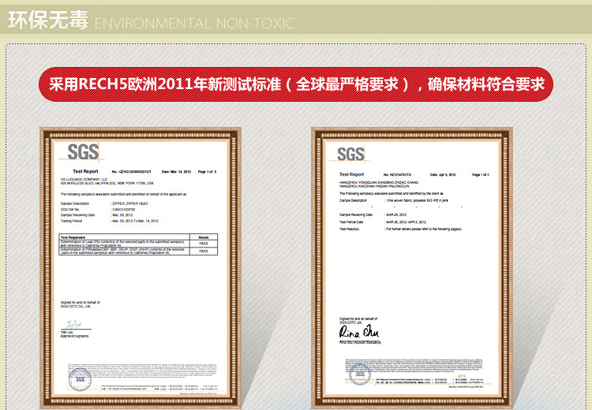The height and width of the screenshot is (410, 592).
Task: Click the Rina Zhu handwritten signature
Action: pyautogui.click(x=358, y=332)
